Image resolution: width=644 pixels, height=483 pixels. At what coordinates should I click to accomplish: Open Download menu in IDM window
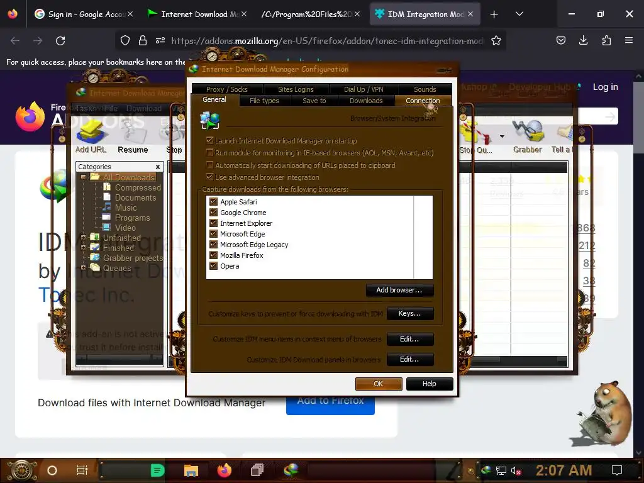[144, 108]
